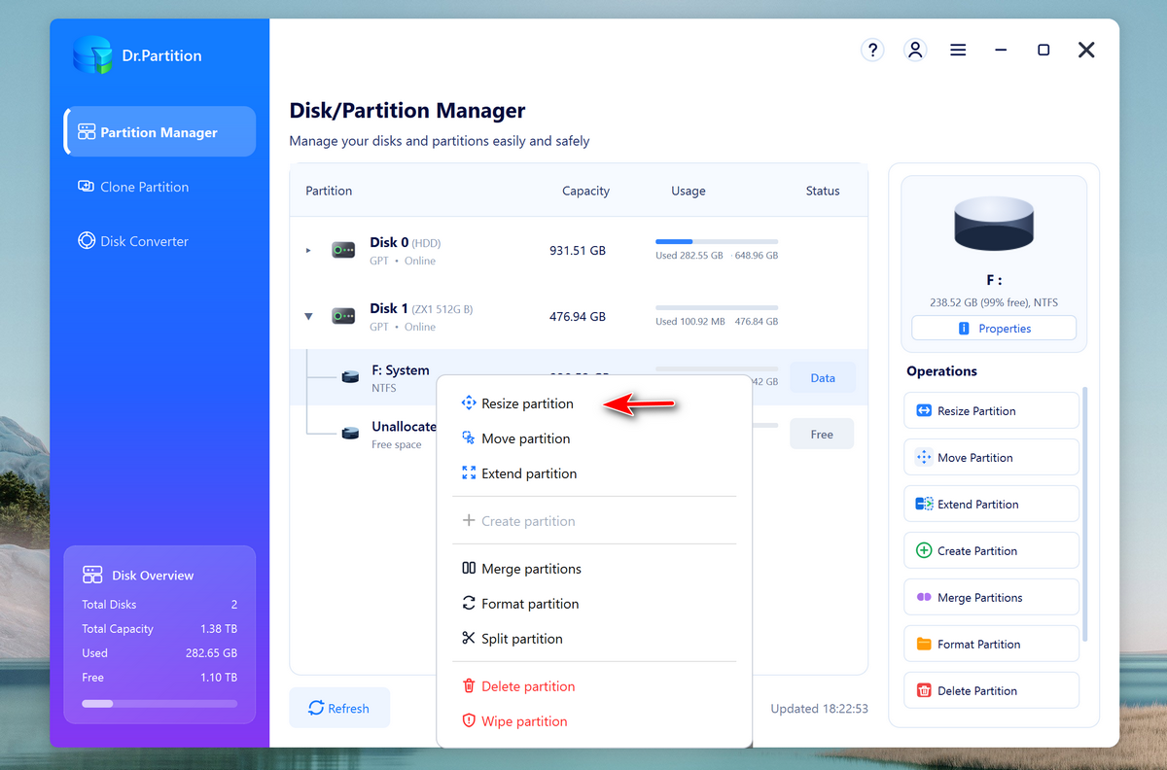The width and height of the screenshot is (1167, 770).
Task: Choose Extend partition from context menu
Action: [594, 473]
